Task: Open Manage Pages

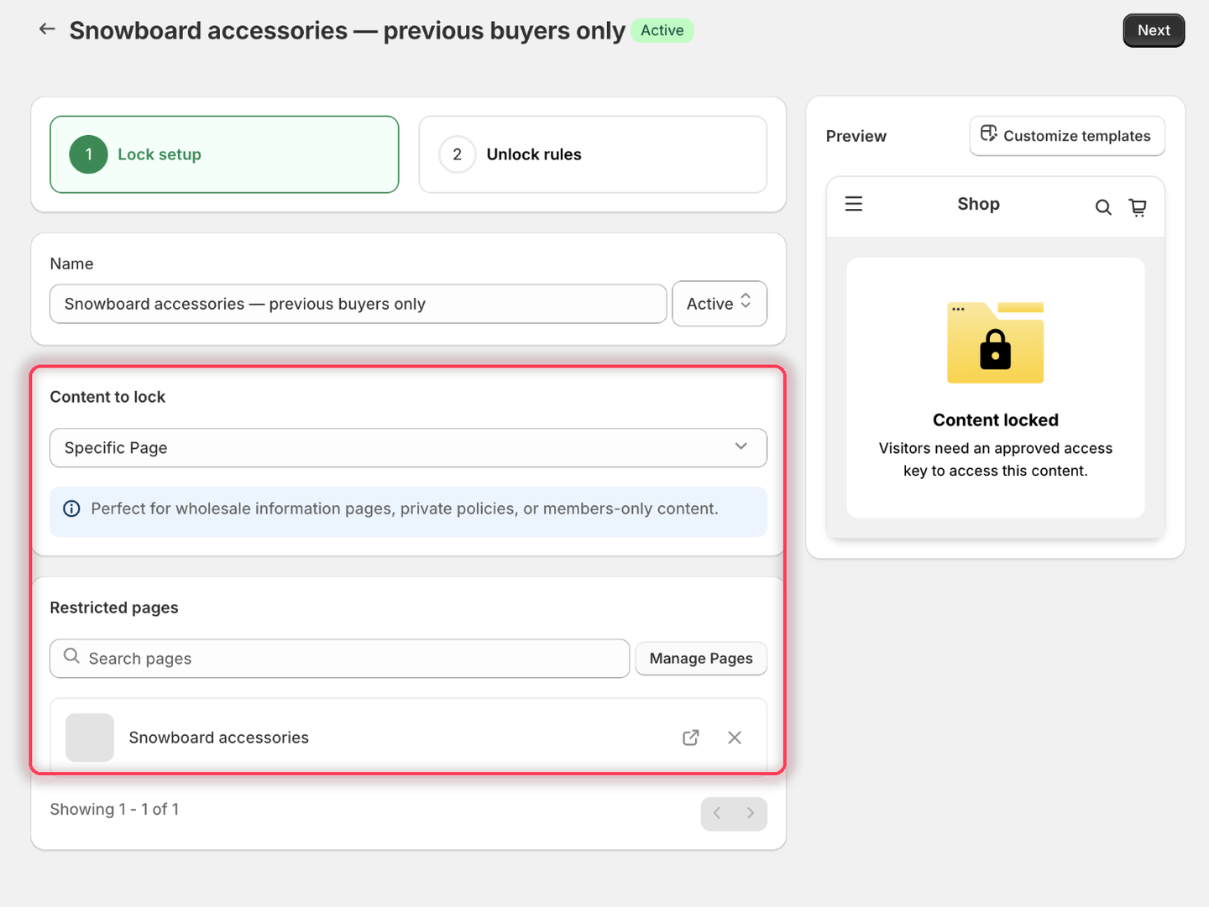Action: coord(701,659)
